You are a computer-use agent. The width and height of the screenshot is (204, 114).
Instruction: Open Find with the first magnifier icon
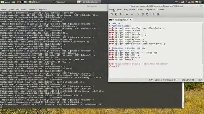click(x=154, y=14)
